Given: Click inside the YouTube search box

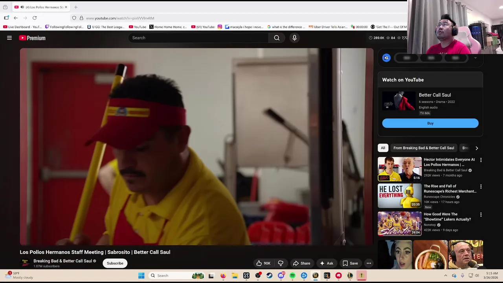Looking at the screenshot, I should [198, 38].
